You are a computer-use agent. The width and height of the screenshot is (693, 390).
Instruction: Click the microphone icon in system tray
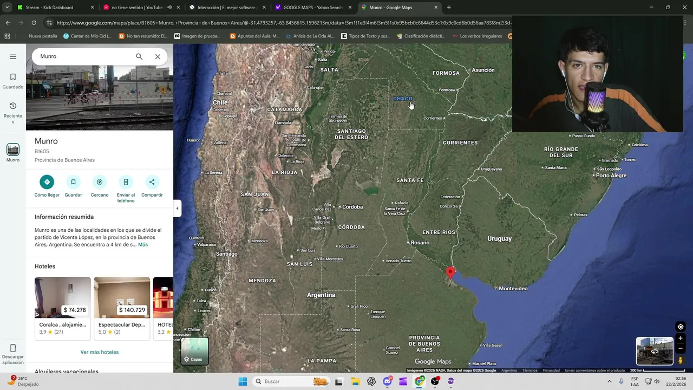click(x=621, y=381)
